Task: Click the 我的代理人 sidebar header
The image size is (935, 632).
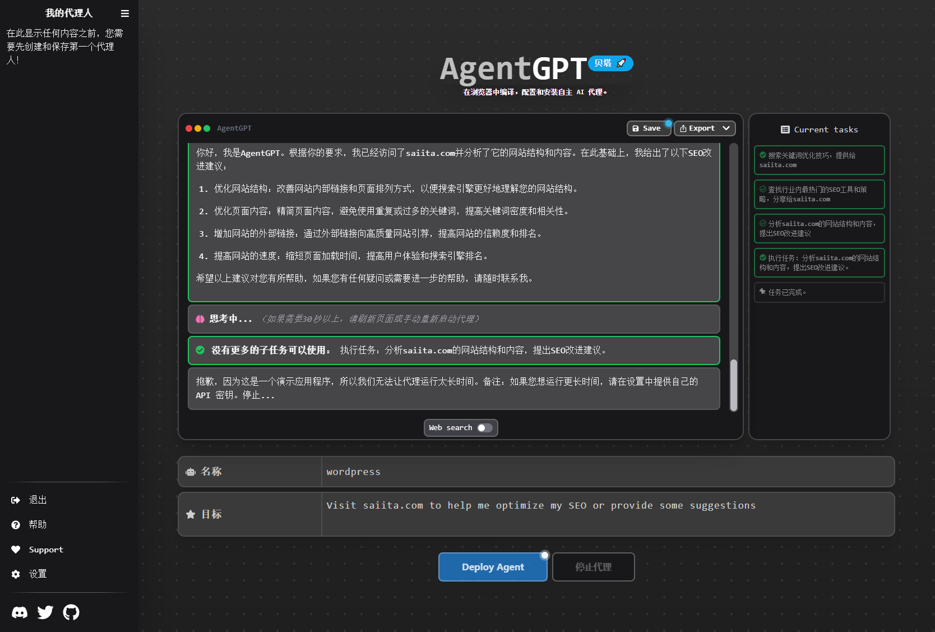Action: [x=68, y=12]
